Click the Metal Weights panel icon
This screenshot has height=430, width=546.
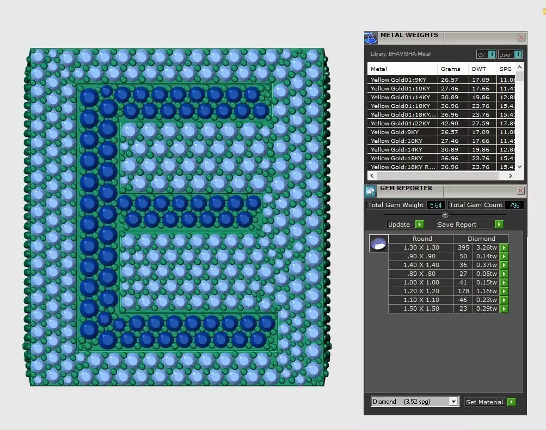tap(371, 38)
